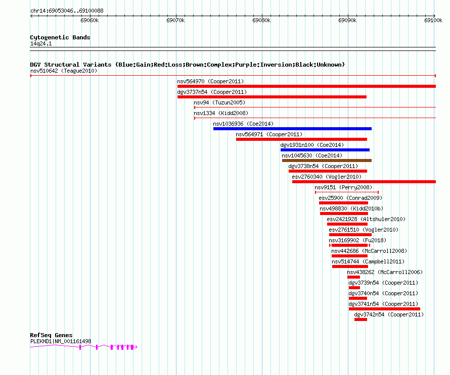Click the PLEKHD1|NM_001161498 gene label
This screenshot has height=375, width=450.
pos(61,342)
